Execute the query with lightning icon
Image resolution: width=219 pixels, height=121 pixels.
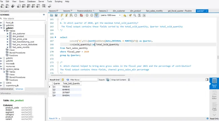62,15
